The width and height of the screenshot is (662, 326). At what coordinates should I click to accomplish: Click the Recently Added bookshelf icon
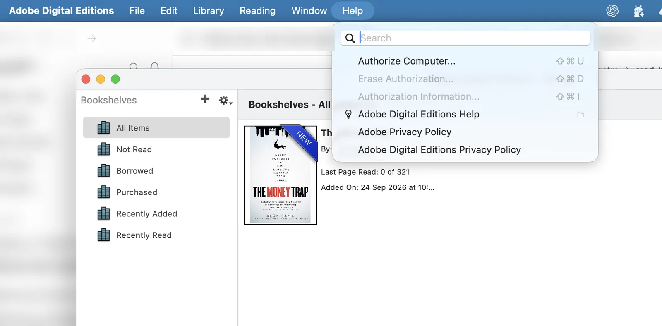tap(103, 214)
